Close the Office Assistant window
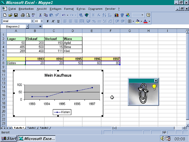The image size is (189, 142). [x=156, y=81]
